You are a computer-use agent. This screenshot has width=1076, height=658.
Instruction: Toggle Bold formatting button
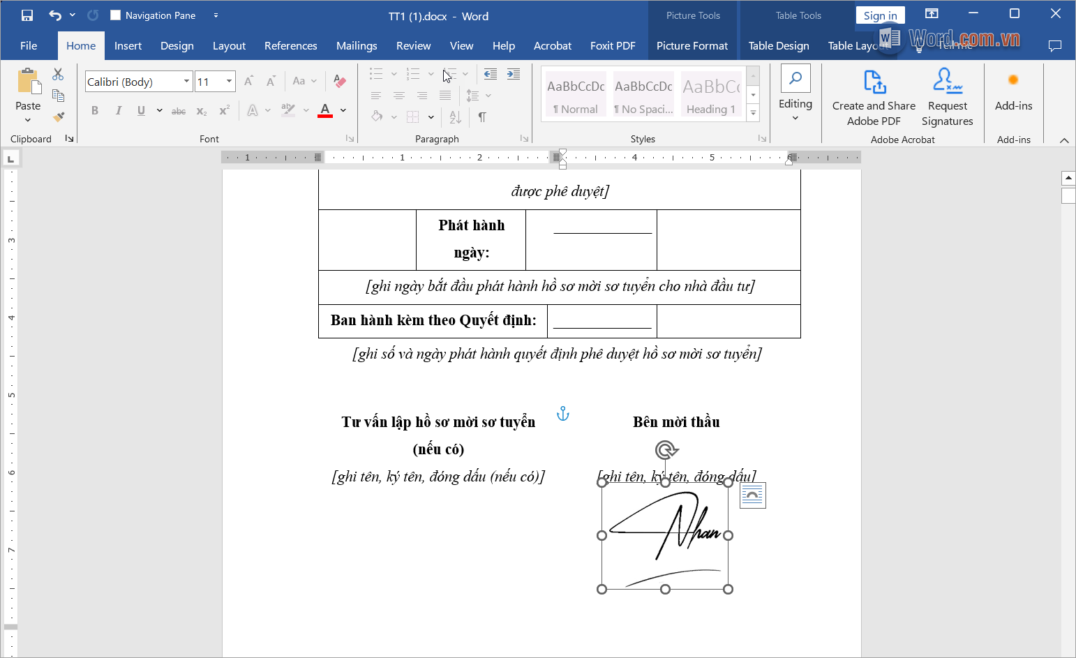click(95, 110)
